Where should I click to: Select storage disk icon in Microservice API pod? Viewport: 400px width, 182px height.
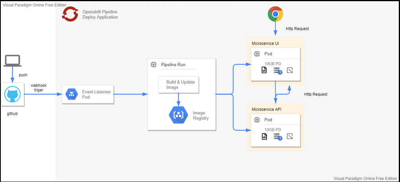pos(277,137)
